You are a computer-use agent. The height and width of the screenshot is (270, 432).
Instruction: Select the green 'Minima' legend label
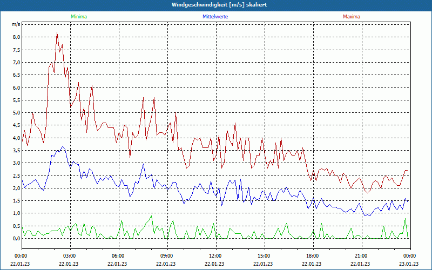[79, 17]
